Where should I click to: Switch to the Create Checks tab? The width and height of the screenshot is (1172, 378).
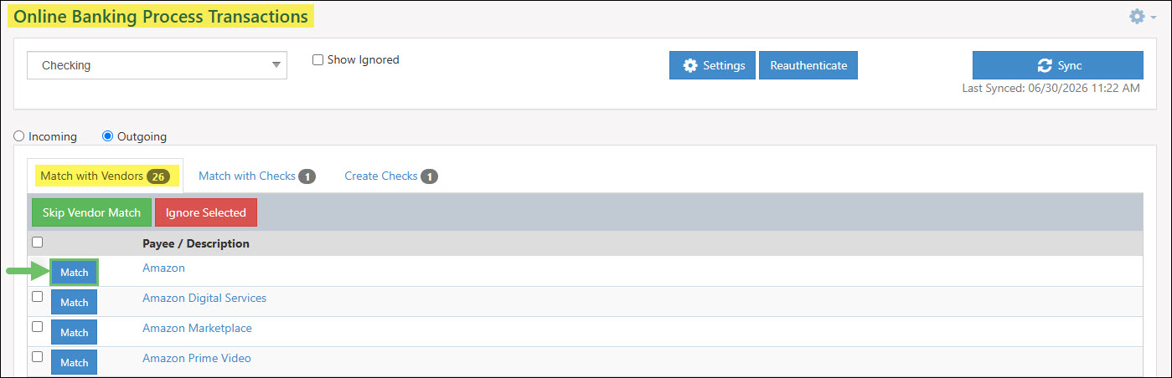[390, 176]
